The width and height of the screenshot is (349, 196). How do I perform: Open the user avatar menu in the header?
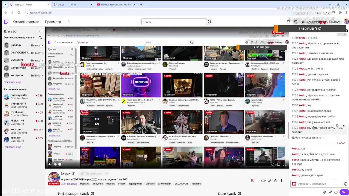point(346,22)
